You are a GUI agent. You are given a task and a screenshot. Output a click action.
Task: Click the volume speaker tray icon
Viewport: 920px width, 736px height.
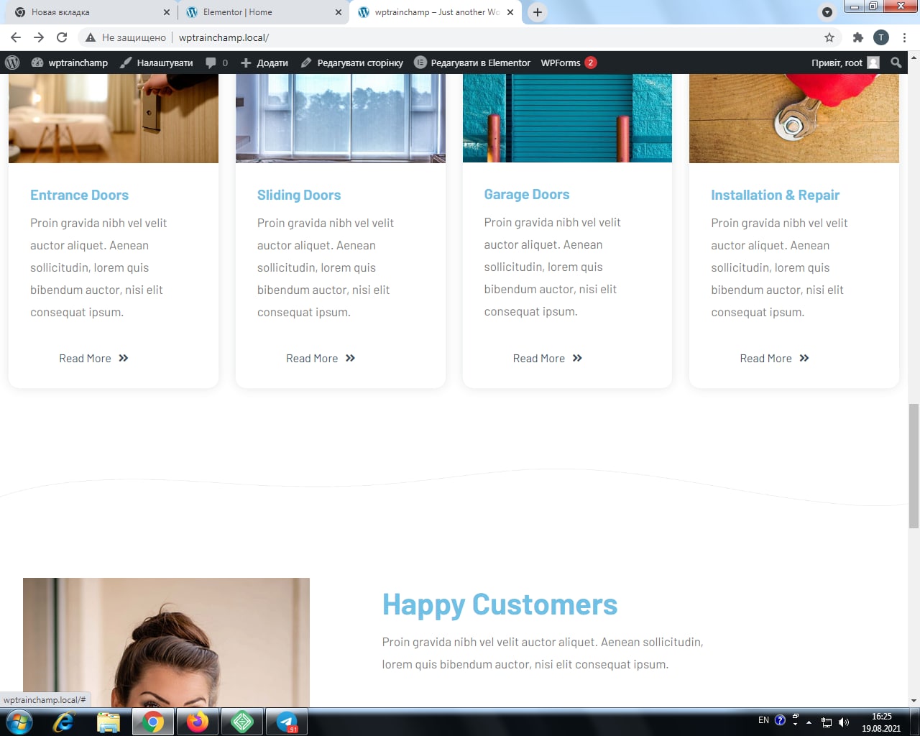(844, 722)
